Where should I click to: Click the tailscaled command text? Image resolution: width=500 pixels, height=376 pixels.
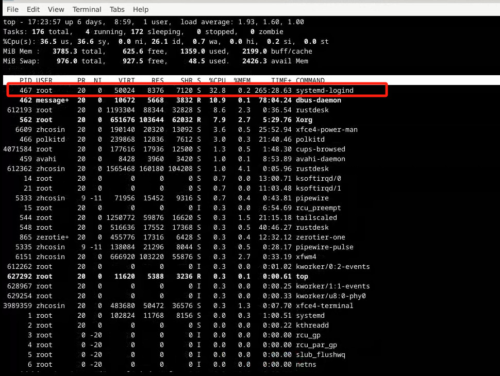coord(316,218)
